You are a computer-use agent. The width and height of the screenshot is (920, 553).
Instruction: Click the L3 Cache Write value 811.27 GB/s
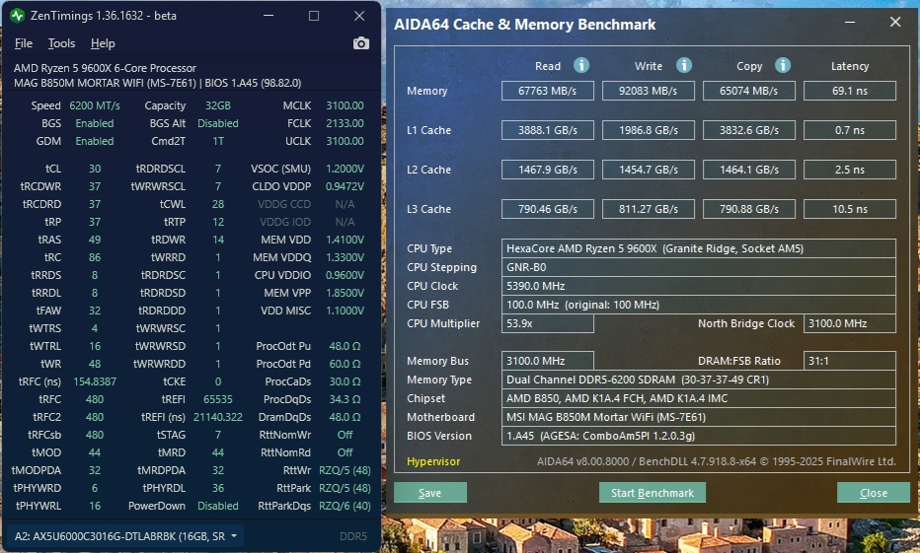click(649, 209)
